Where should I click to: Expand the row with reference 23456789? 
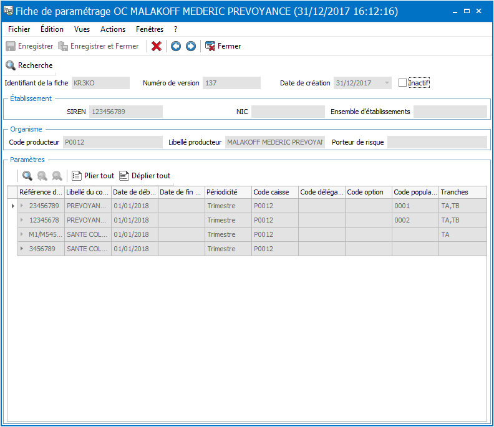click(x=22, y=206)
